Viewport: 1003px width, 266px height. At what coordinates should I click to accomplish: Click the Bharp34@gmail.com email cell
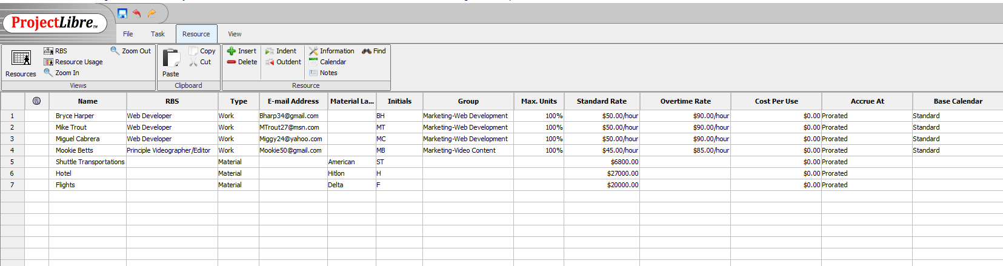coord(293,116)
